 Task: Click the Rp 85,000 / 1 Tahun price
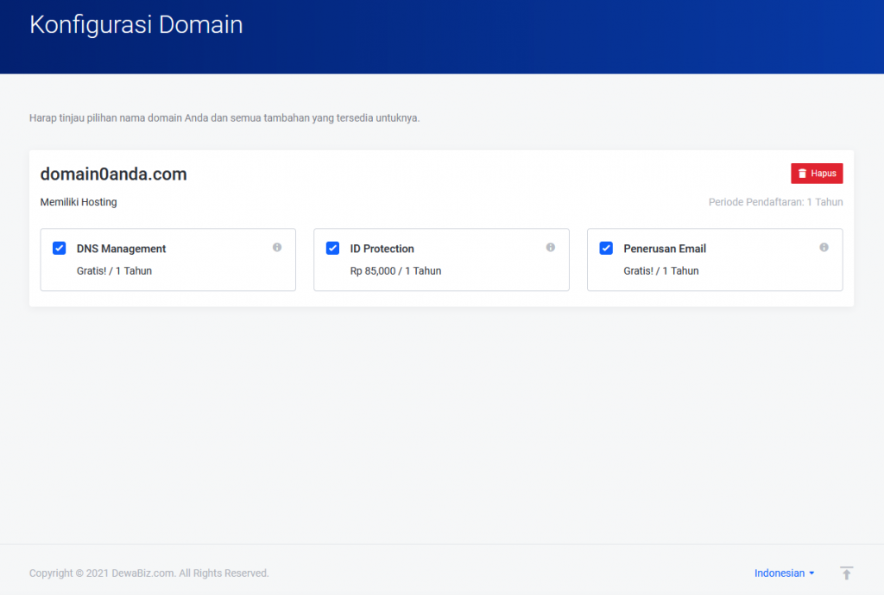[x=395, y=271]
